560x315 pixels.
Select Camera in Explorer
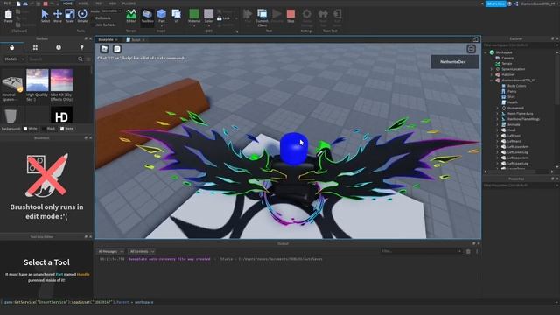click(505, 59)
